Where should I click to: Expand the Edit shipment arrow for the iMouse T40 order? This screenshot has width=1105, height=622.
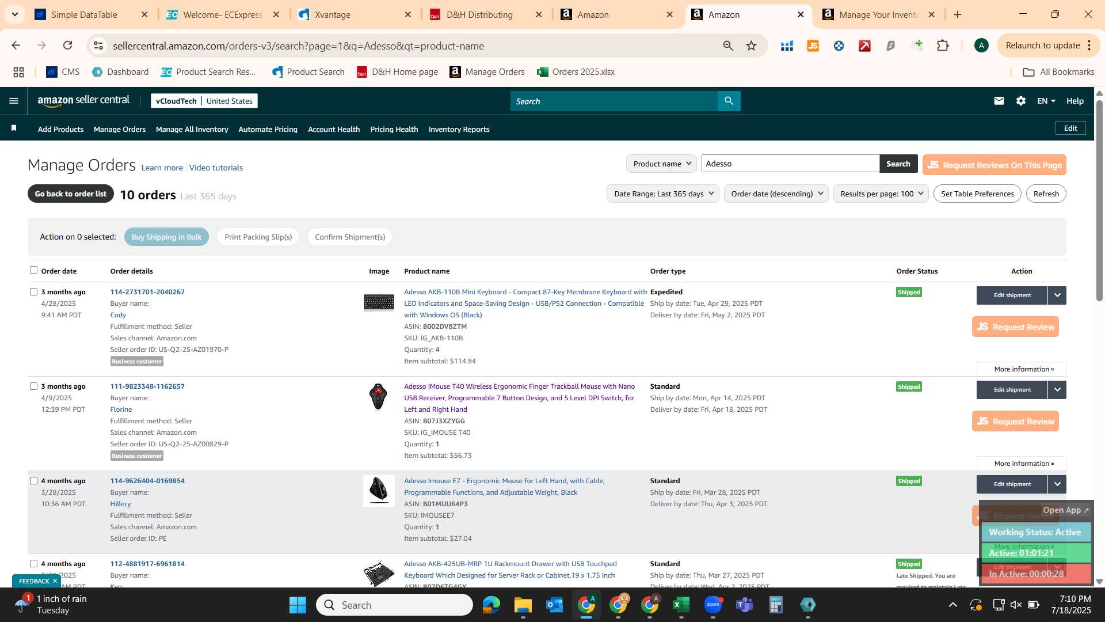[x=1057, y=390]
